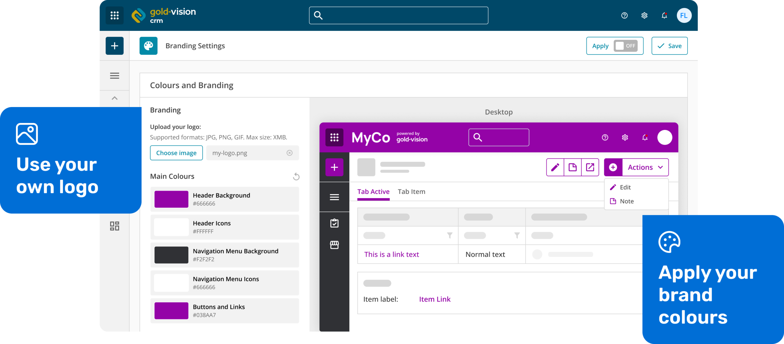View notifications bell in main header
784x344 pixels.
[664, 15]
